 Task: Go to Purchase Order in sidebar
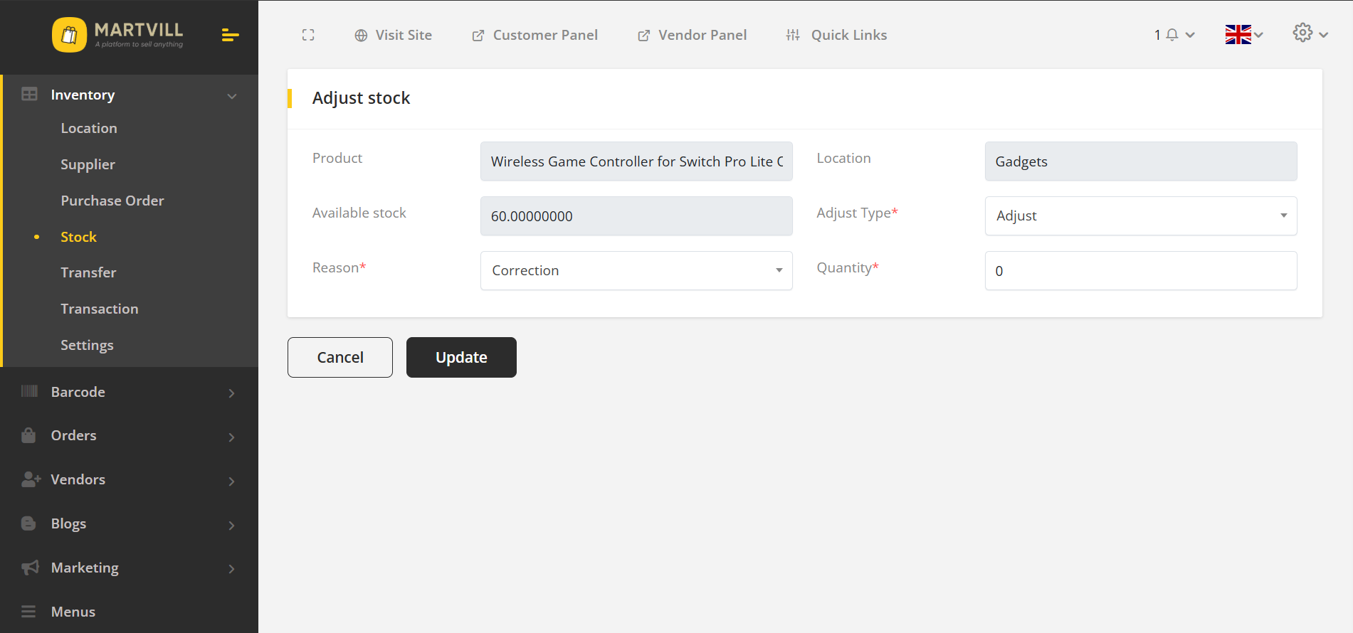[112, 201]
